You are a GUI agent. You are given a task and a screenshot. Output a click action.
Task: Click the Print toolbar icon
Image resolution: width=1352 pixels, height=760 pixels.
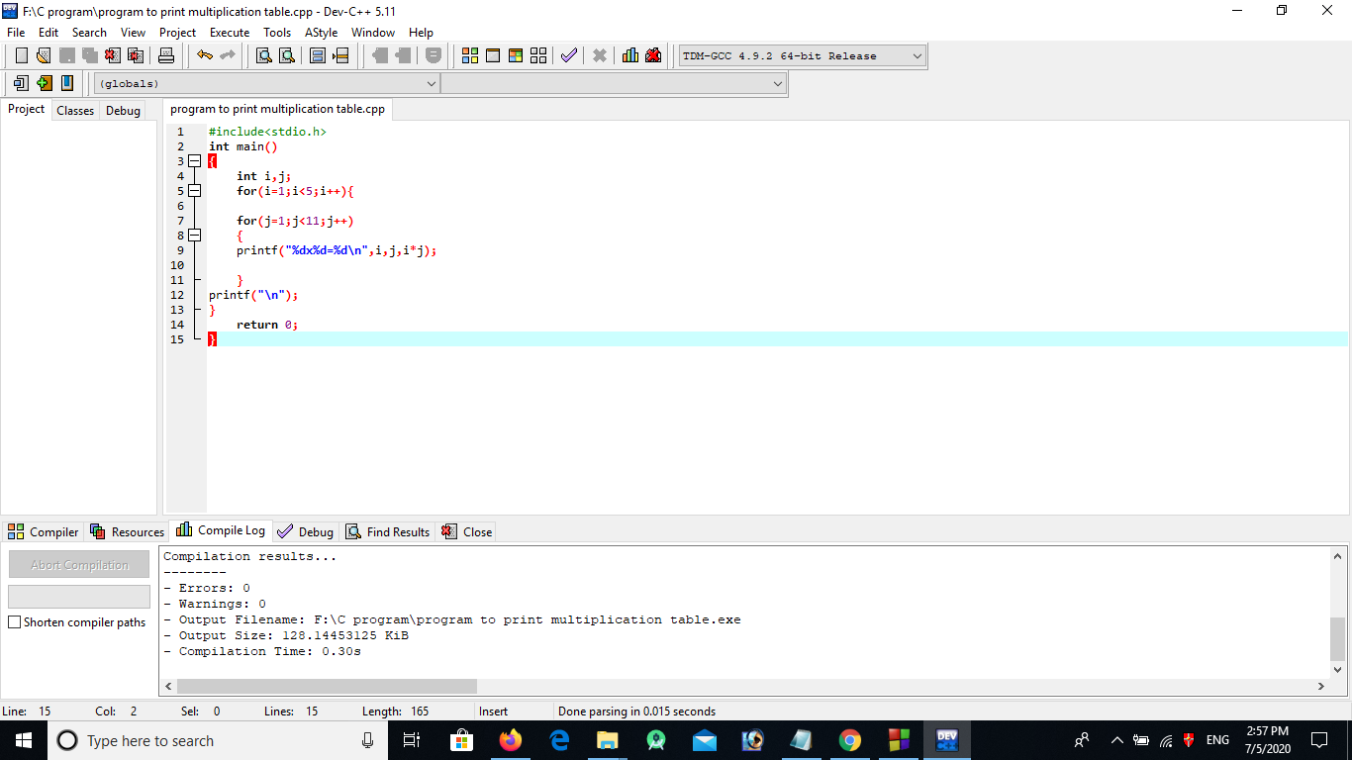166,55
